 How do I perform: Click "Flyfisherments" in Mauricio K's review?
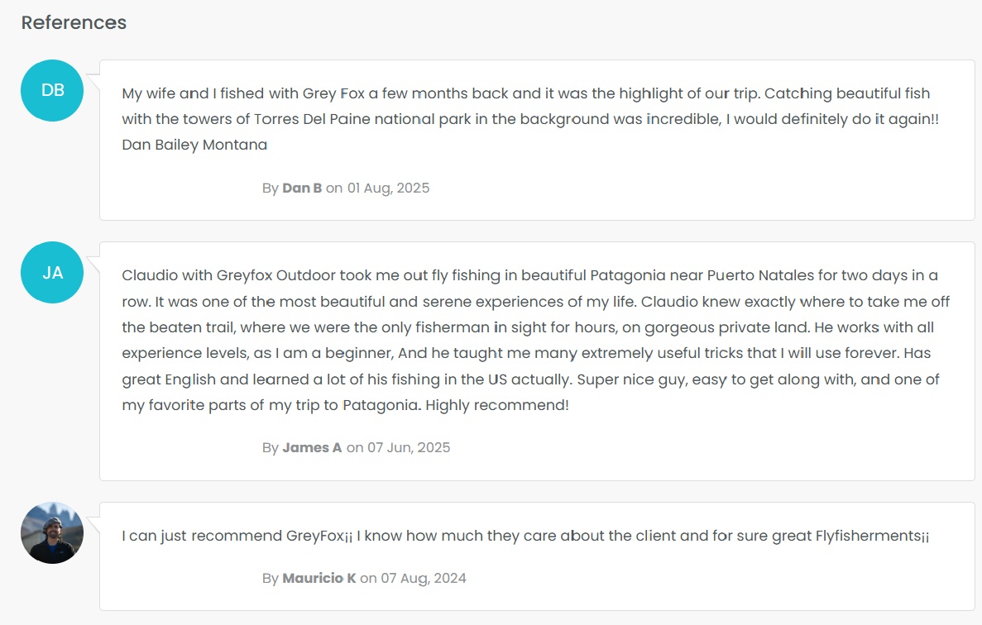point(868,536)
